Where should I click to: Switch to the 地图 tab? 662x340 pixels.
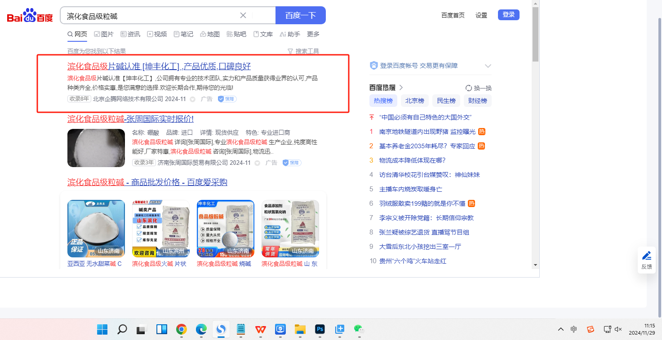click(x=210, y=34)
